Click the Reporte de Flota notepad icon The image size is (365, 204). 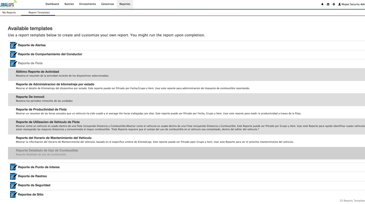coord(13,63)
